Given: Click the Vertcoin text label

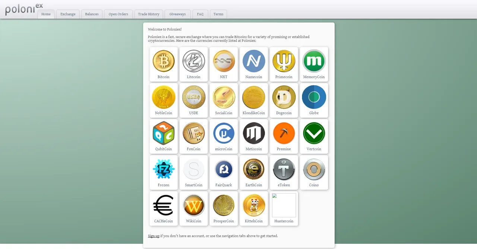Looking at the screenshot, I should pos(314,149).
